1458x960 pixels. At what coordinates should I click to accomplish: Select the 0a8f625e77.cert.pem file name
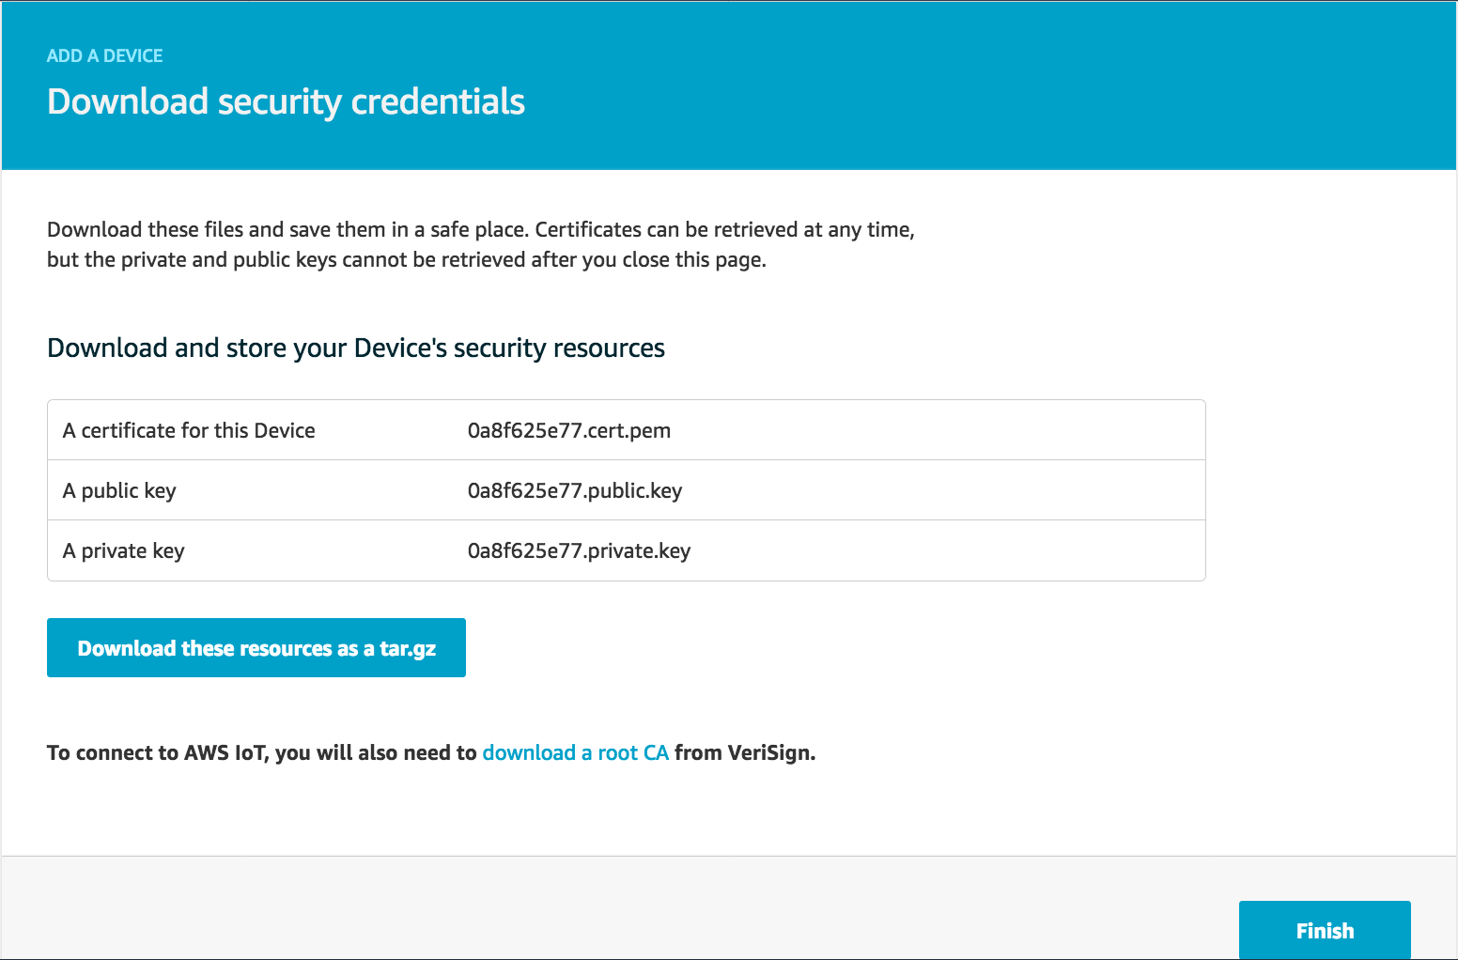click(x=568, y=430)
